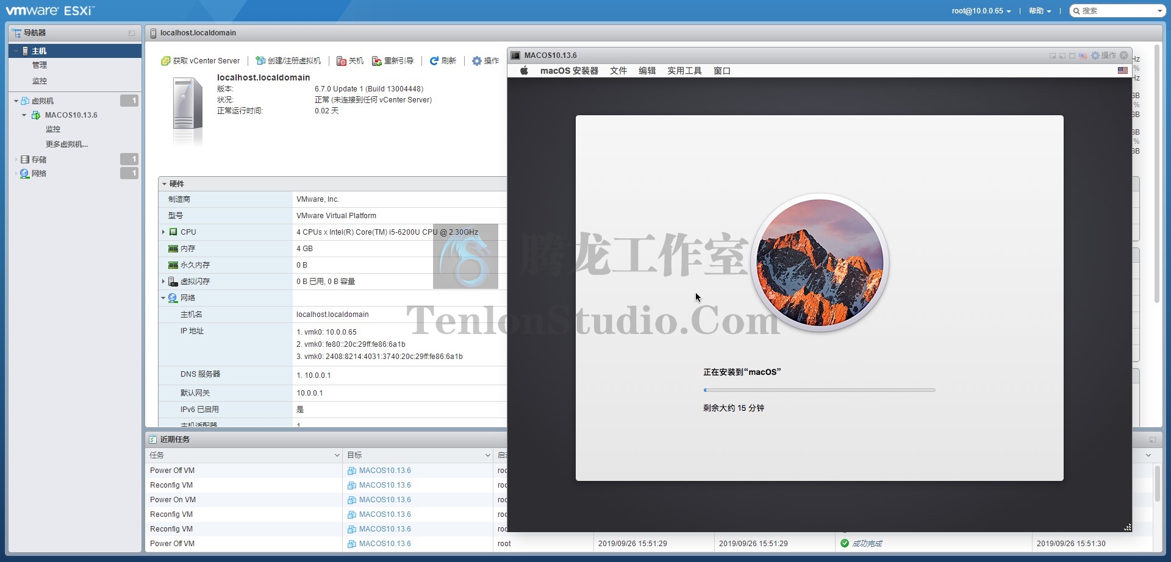Click the 网络 globe icon in hardware list
Image resolution: width=1171 pixels, height=562 pixels.
pyautogui.click(x=173, y=298)
